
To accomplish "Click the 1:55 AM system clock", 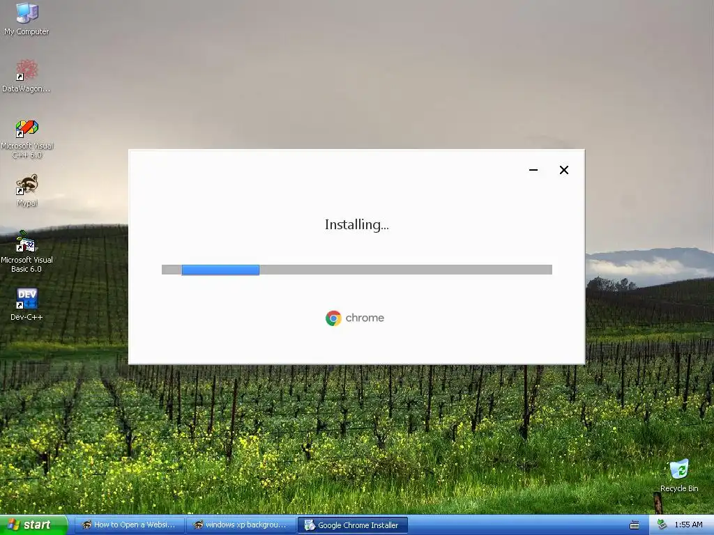I will pos(688,525).
